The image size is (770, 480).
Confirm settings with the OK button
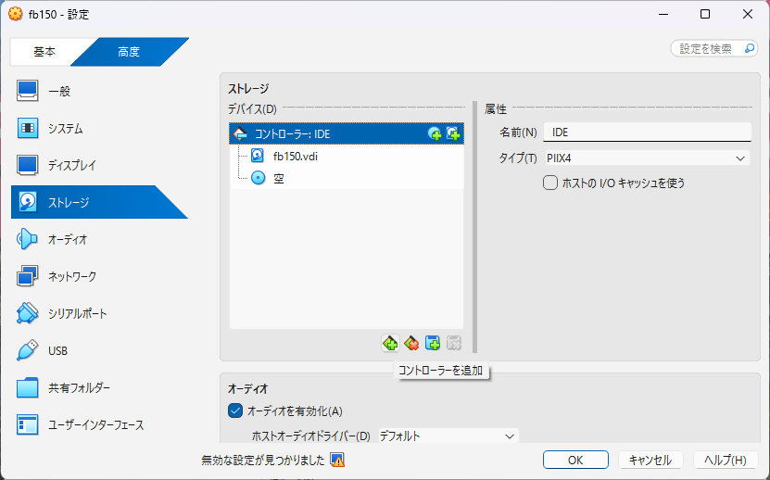coord(575,460)
